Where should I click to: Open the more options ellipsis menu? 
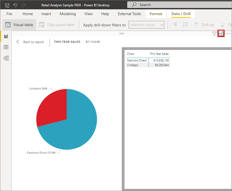(228, 33)
